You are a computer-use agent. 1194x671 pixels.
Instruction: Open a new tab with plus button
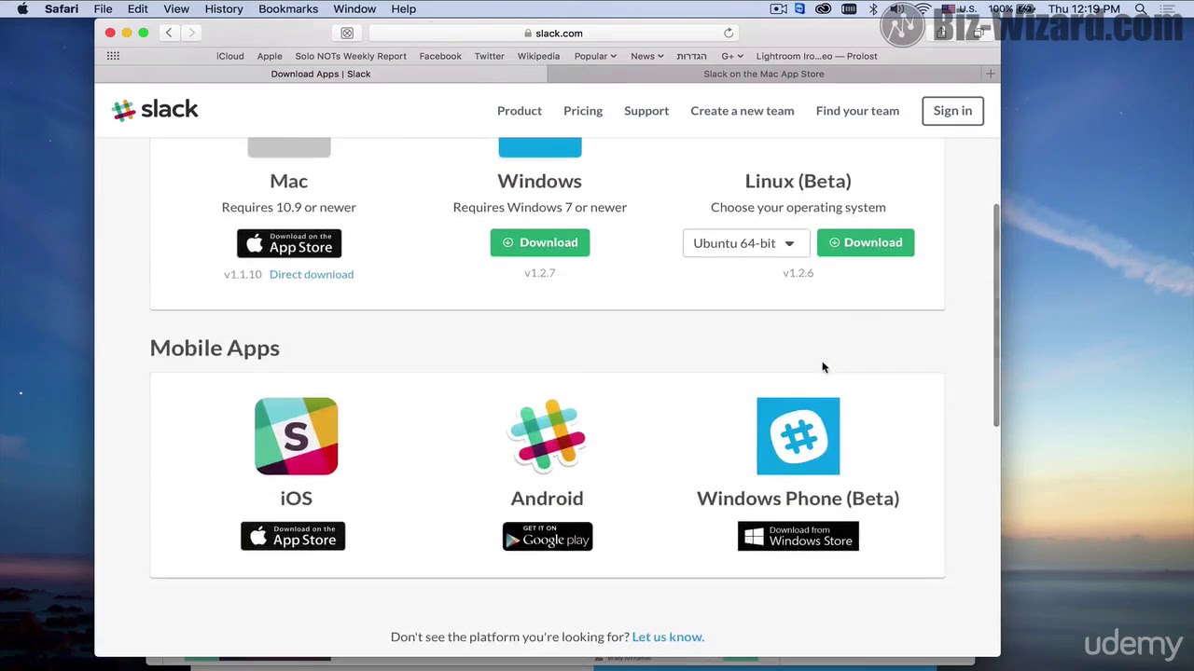point(991,74)
